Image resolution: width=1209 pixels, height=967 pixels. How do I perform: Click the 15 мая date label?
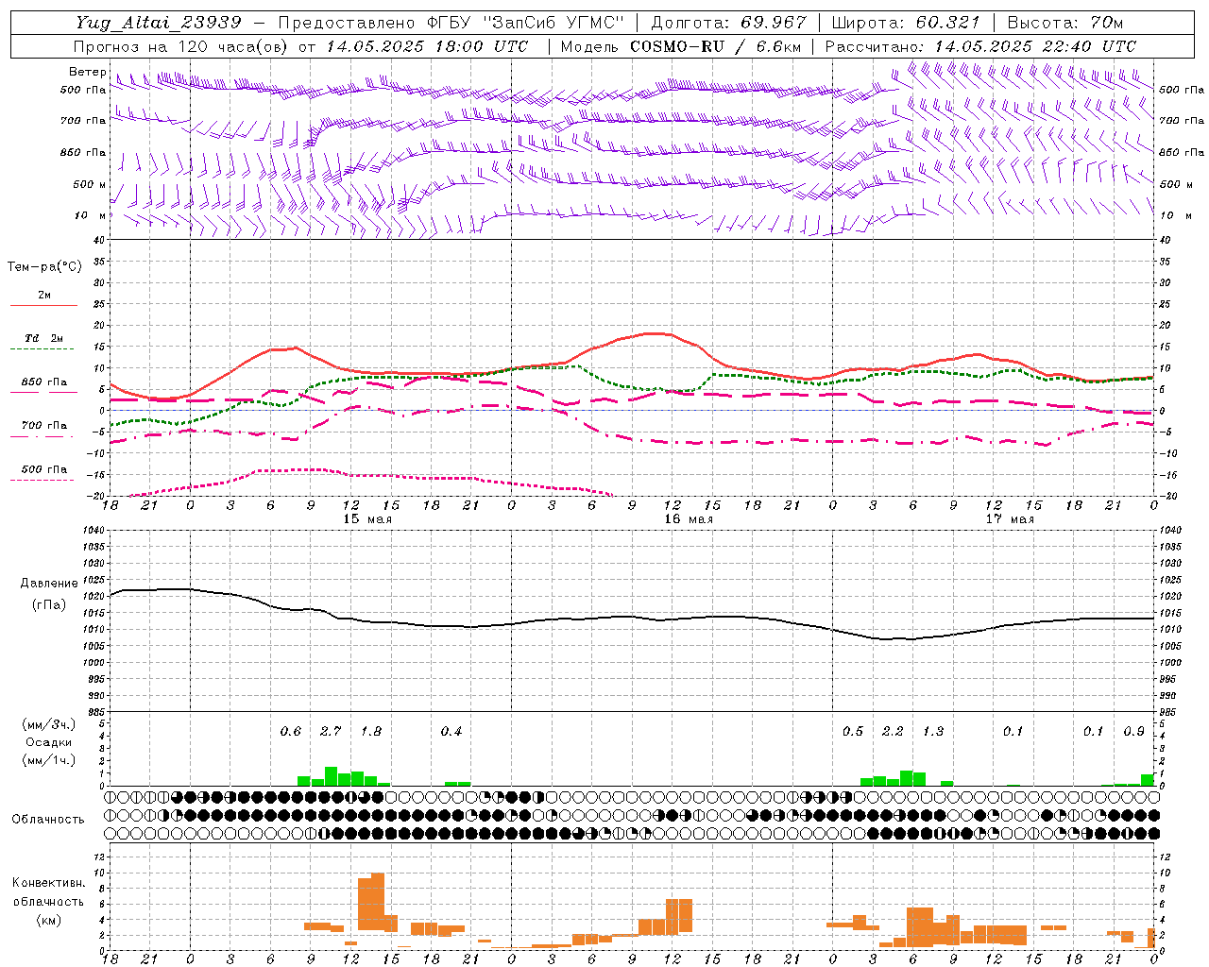click(x=366, y=519)
